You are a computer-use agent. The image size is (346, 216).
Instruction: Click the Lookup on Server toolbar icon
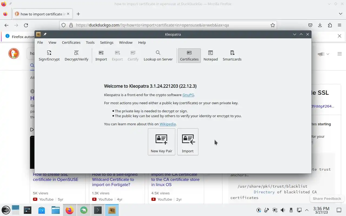pos(158,56)
